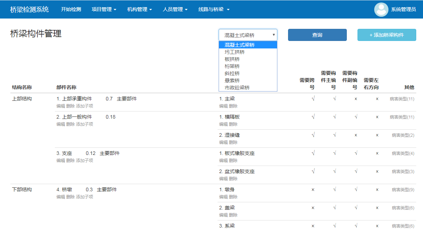Screen dimensions: 423x229
Task: Click the 添加桥梁构件 button
Action: (387, 35)
